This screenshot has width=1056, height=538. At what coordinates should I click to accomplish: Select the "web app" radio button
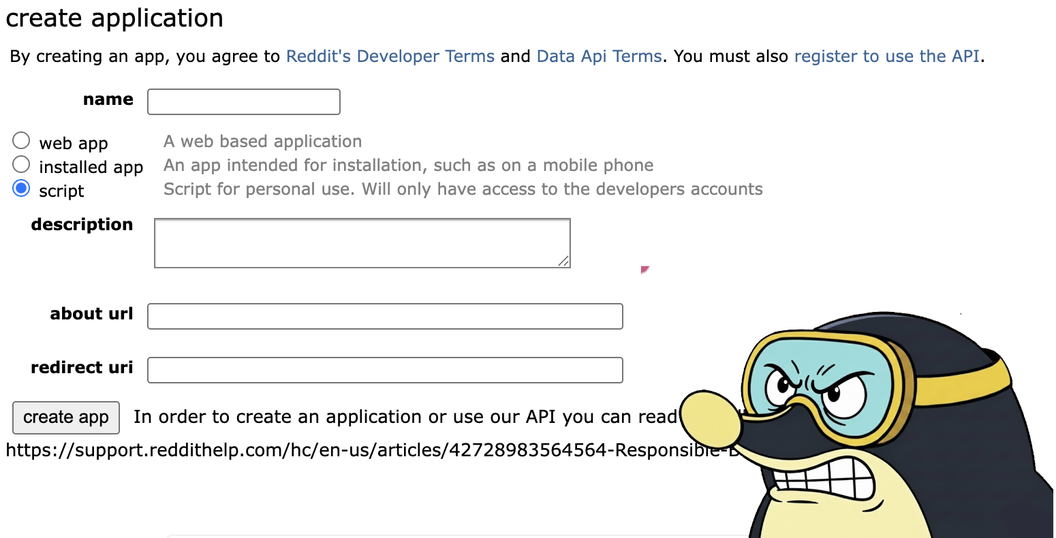click(21, 140)
